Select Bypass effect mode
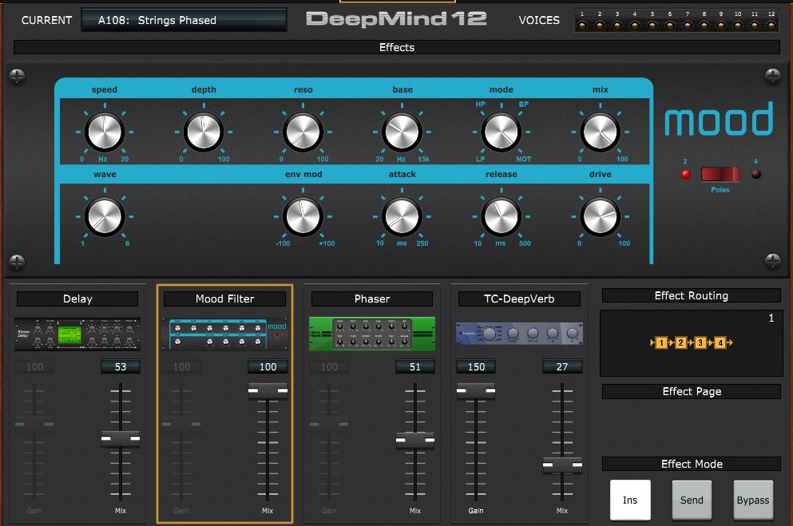The width and height of the screenshot is (793, 526). point(753,500)
